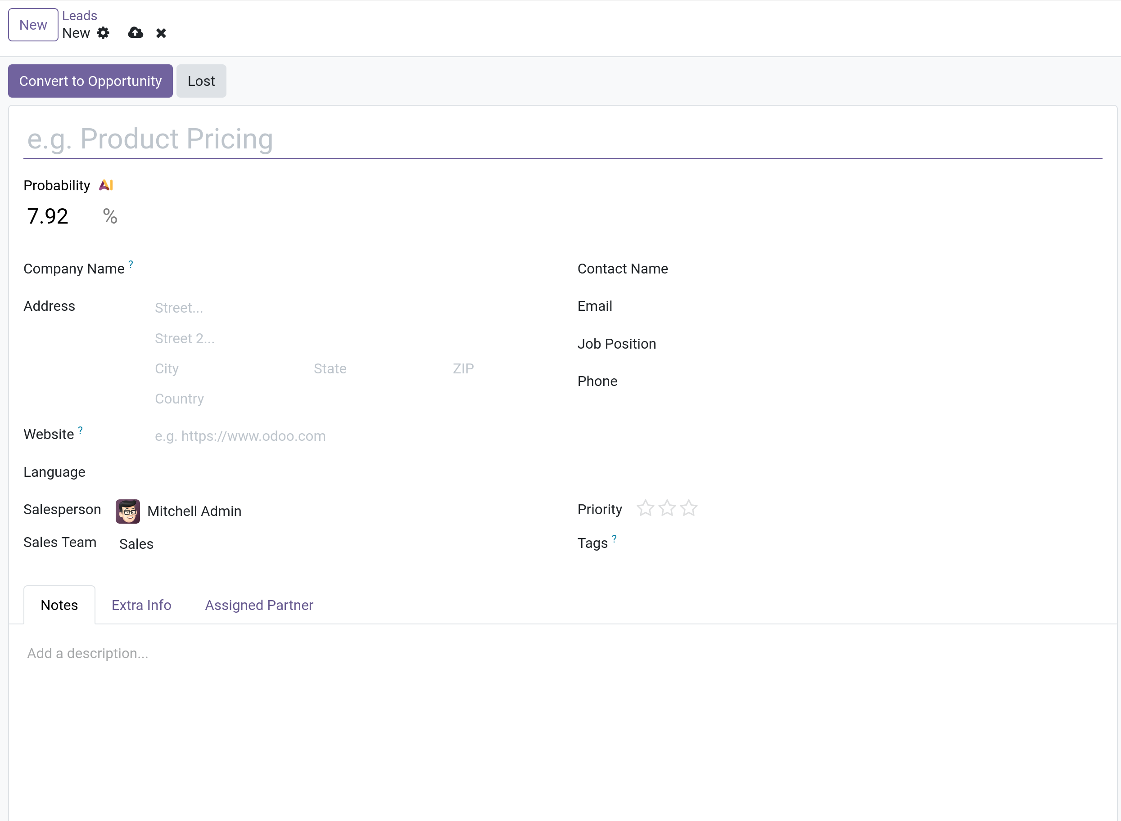Screen dimensions: 1121x821
Task: Open the Sales Team dropdown showing Sales
Action: click(328, 544)
